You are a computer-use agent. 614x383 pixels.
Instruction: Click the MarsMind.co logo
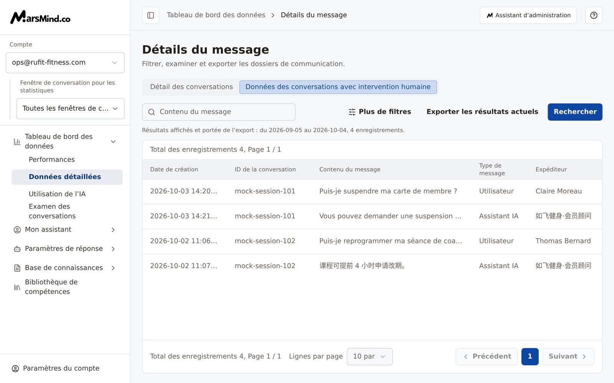[40, 17]
